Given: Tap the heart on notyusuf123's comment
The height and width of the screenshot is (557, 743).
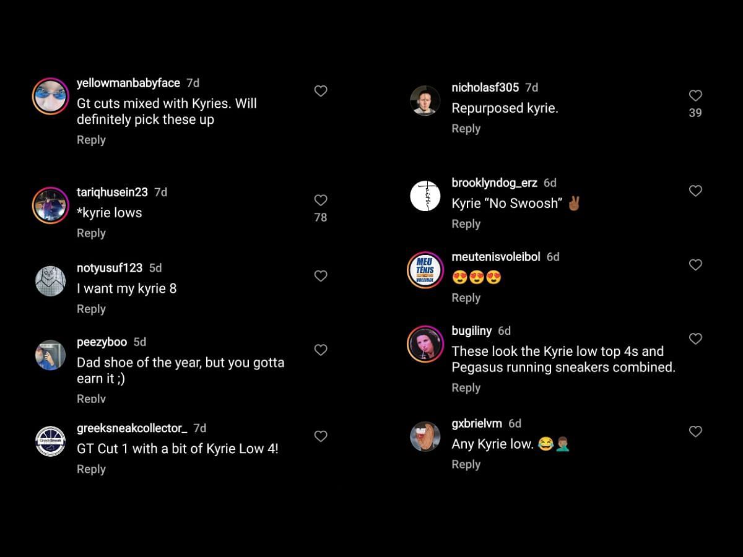Looking at the screenshot, I should (321, 276).
